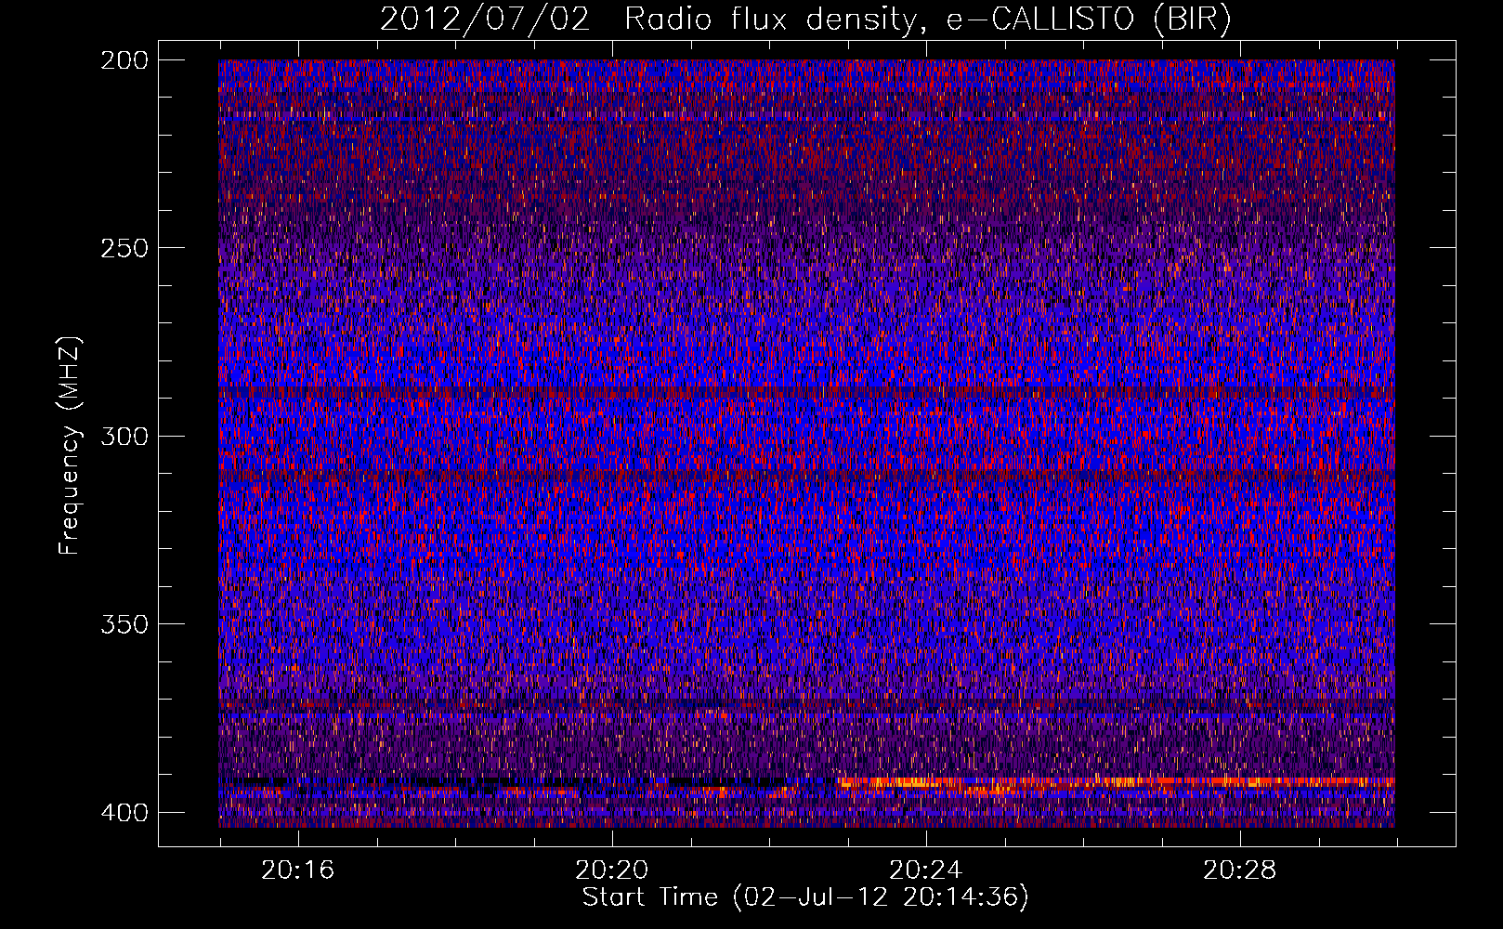Click the 20:16 time tick label
Image resolution: width=1503 pixels, height=929 pixels.
297,870
